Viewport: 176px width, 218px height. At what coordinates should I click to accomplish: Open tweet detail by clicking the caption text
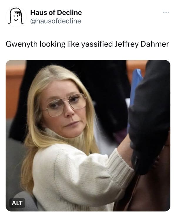coord(87,44)
